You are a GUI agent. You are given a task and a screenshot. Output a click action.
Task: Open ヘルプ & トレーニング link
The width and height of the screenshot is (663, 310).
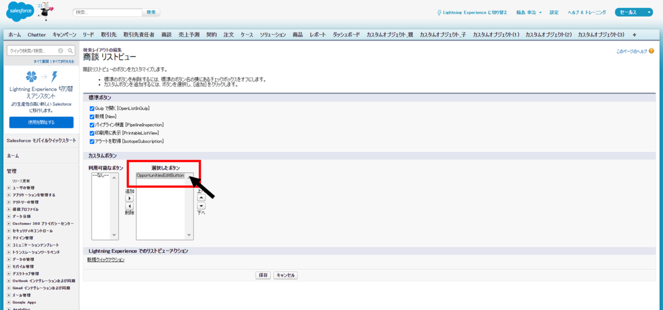587,12
